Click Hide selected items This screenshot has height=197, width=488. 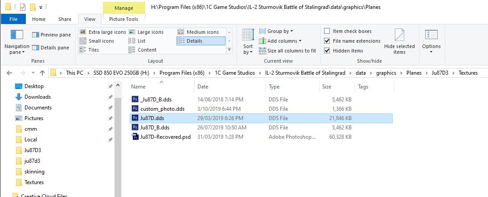pyautogui.click(x=399, y=42)
